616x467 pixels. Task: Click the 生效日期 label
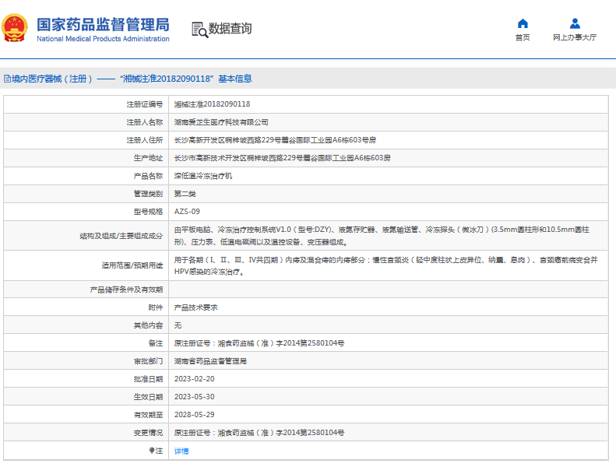pos(148,397)
